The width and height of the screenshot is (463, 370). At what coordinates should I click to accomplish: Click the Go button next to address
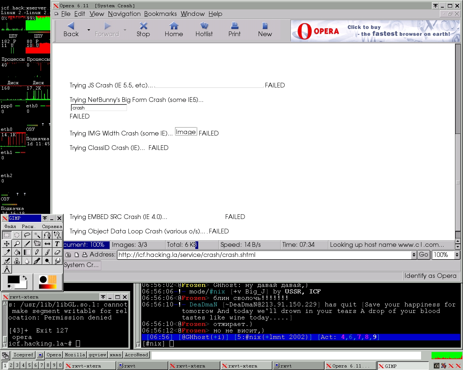[424, 255]
